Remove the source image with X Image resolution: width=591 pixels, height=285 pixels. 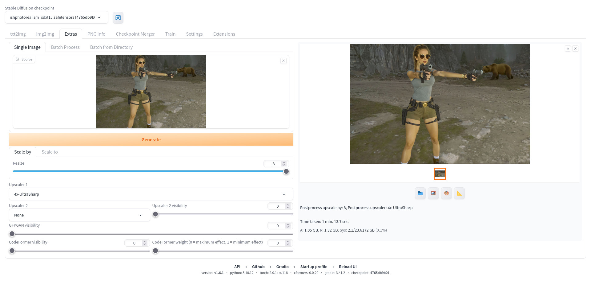click(283, 61)
